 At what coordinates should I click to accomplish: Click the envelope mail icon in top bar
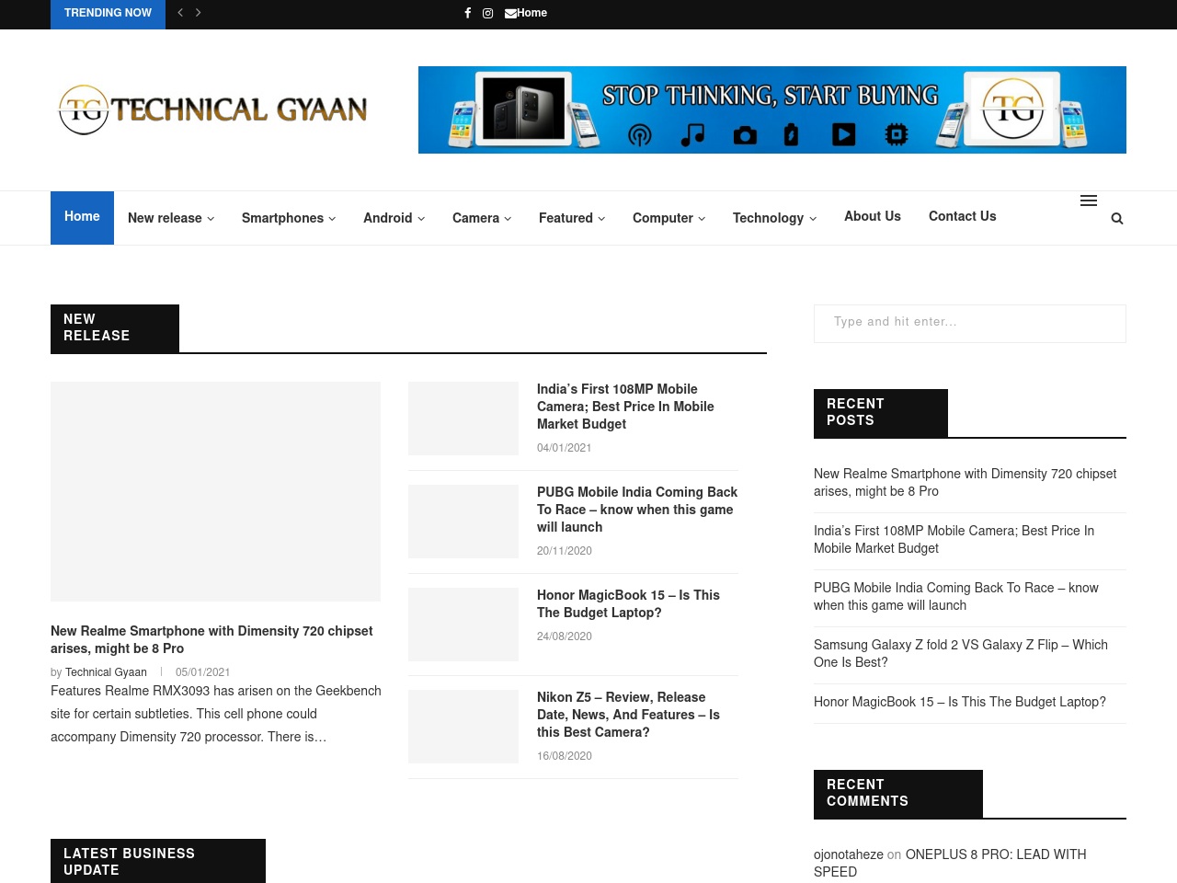click(510, 14)
